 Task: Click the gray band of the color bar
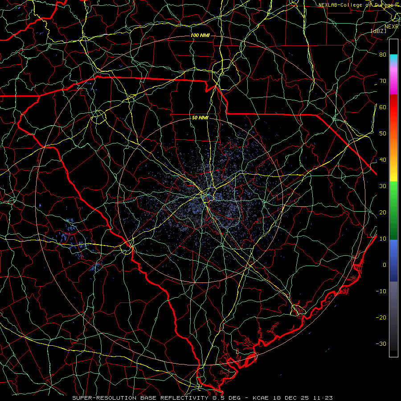(x=393, y=316)
